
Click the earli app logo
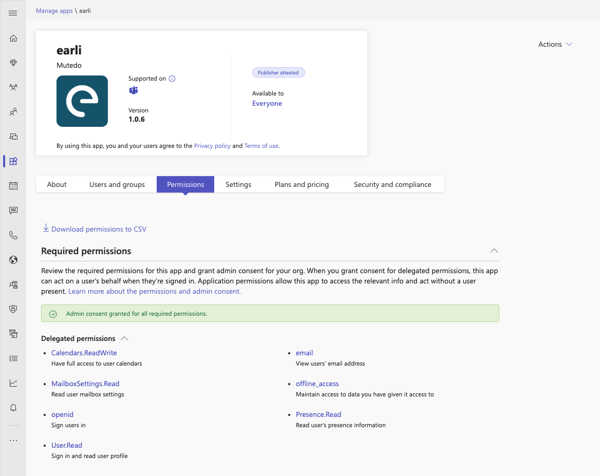82,101
